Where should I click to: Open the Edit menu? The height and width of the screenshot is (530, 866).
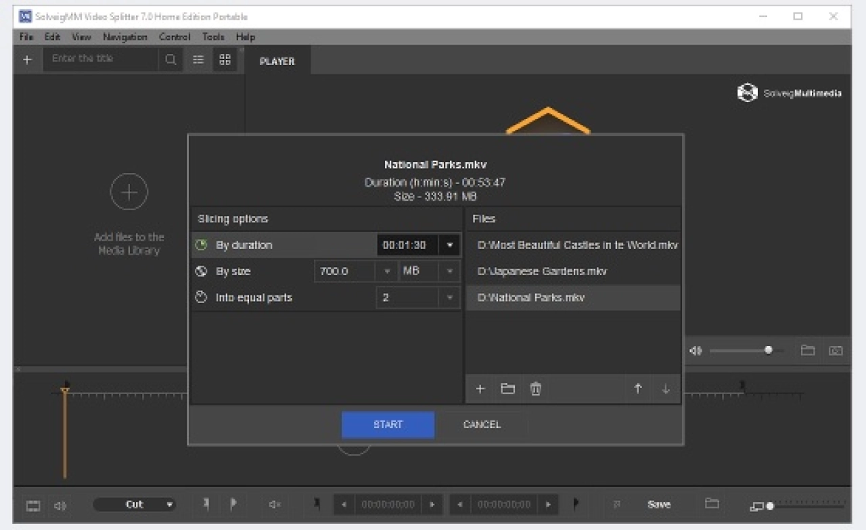pos(52,37)
